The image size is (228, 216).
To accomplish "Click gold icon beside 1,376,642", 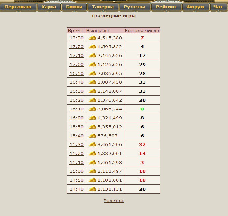I will click(x=92, y=100).
